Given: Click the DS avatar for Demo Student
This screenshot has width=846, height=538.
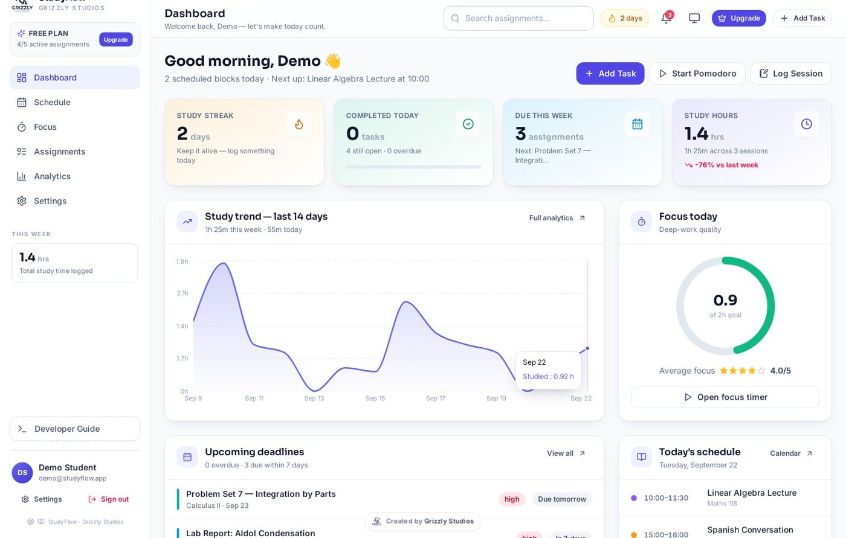Looking at the screenshot, I should (x=22, y=473).
